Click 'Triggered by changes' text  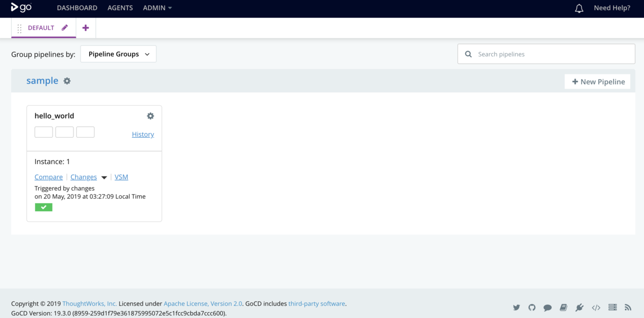[x=64, y=189]
